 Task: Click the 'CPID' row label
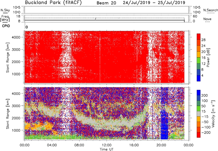6,26
